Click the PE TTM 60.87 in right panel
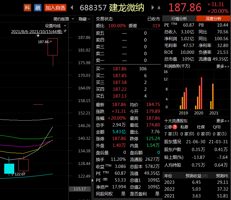Image resolution: width=231 pixels, height=200 pixels. pos(189,25)
